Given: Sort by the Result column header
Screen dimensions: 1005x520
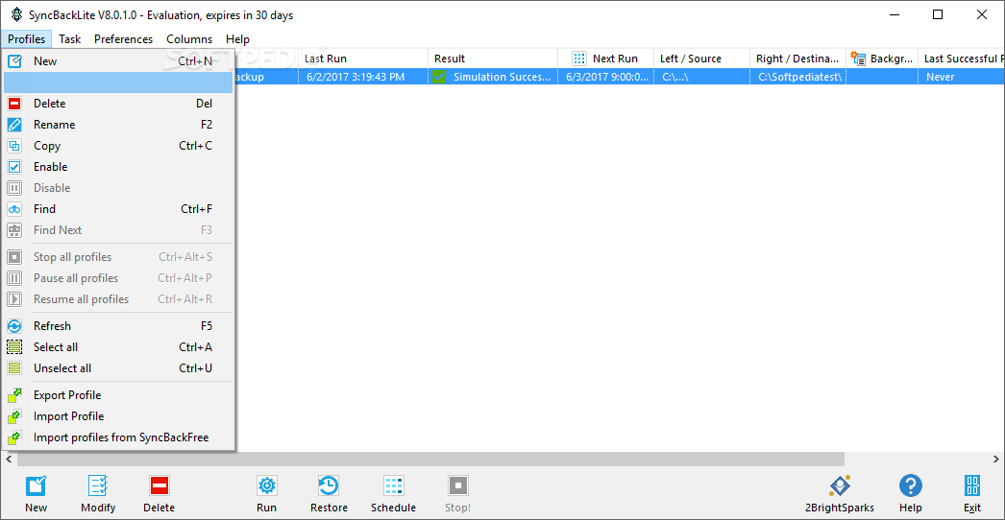Looking at the screenshot, I should 493,59.
